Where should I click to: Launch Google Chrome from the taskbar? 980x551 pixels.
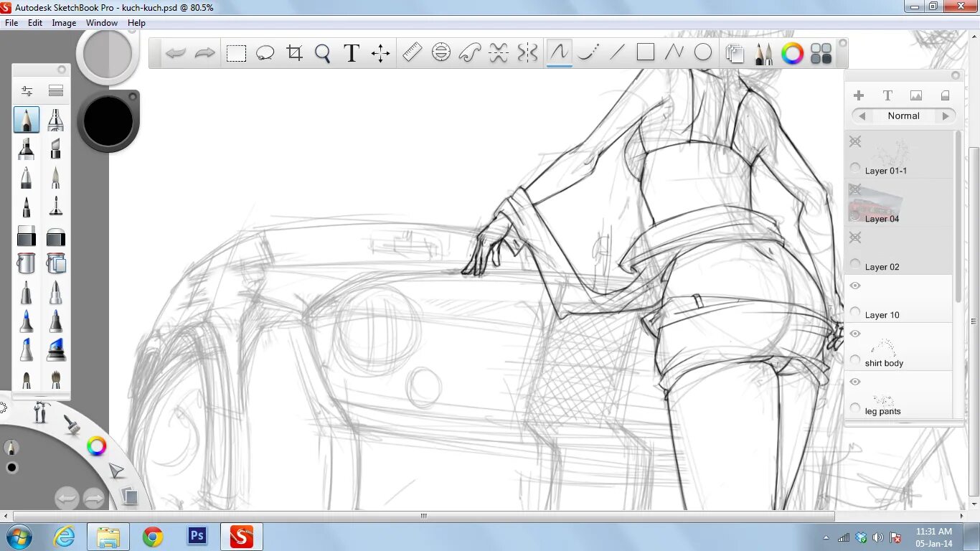pyautogui.click(x=153, y=536)
